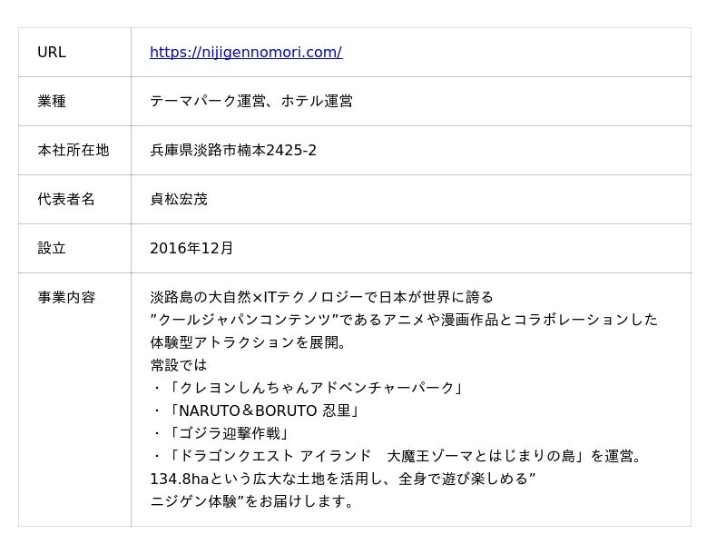
Task: Click the URL row label
Action: tap(52, 53)
